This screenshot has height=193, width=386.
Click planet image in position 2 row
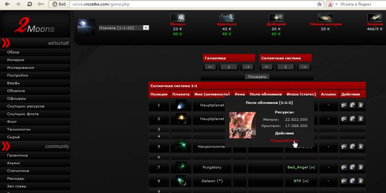[x=181, y=118]
